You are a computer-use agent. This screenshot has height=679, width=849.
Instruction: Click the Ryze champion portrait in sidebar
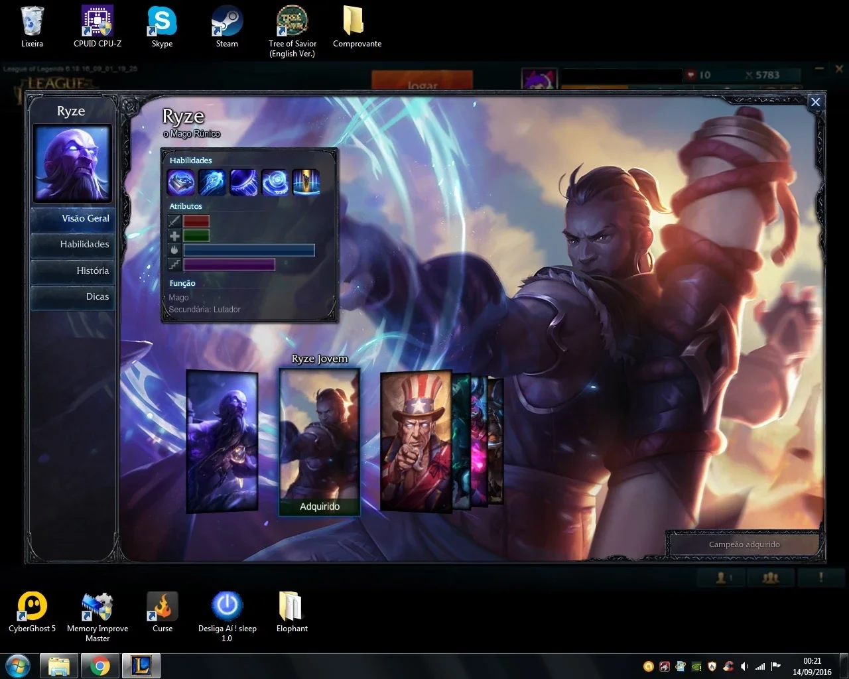point(72,163)
